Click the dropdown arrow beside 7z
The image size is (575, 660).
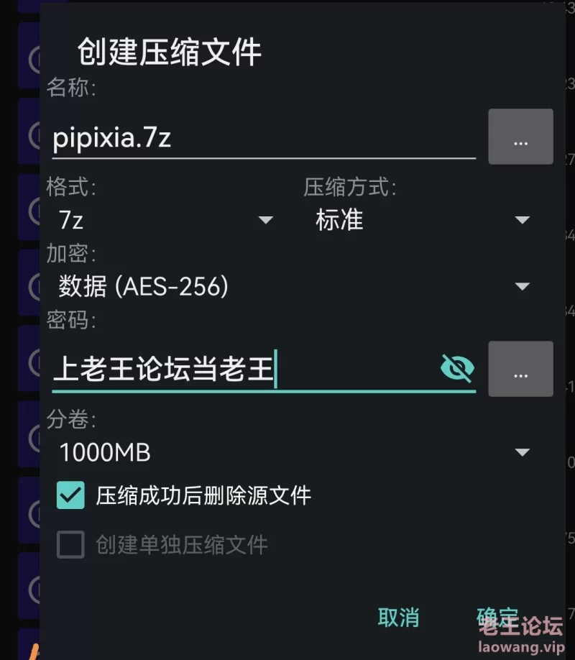266,220
